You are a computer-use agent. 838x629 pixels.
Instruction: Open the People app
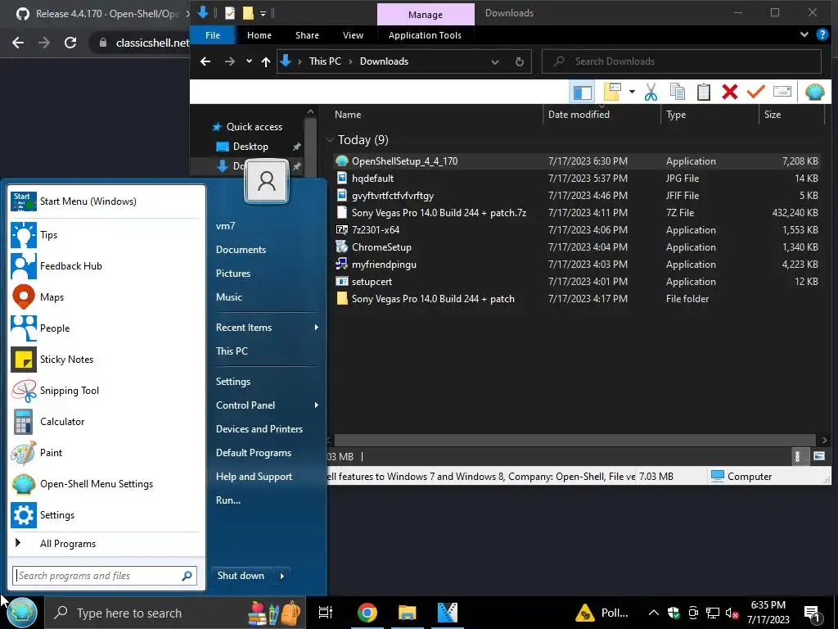coord(106,328)
